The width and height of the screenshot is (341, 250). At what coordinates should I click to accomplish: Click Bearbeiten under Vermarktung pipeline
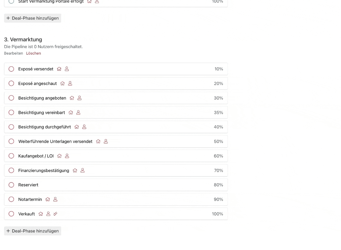(x=13, y=53)
